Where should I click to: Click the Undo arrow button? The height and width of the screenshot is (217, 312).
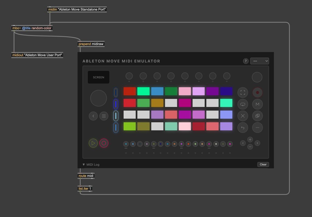[243, 128]
